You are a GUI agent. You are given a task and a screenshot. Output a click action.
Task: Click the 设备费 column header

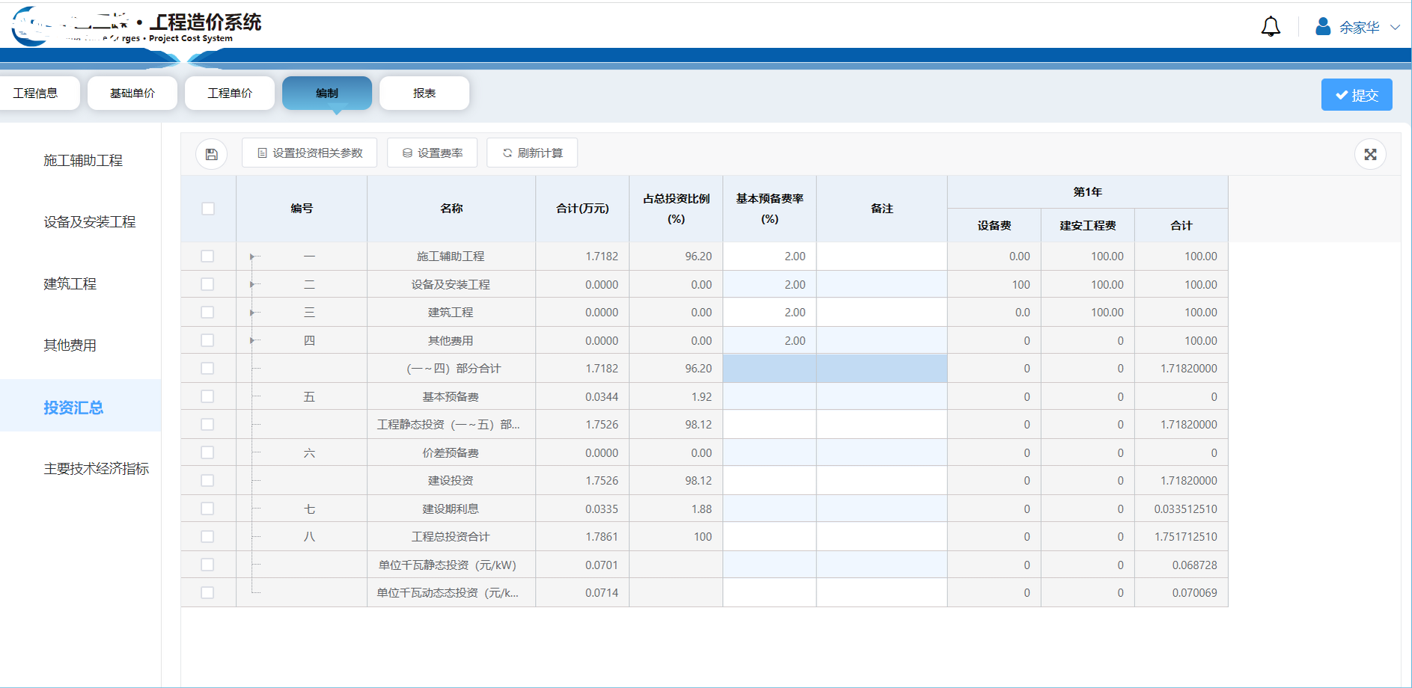tap(994, 225)
